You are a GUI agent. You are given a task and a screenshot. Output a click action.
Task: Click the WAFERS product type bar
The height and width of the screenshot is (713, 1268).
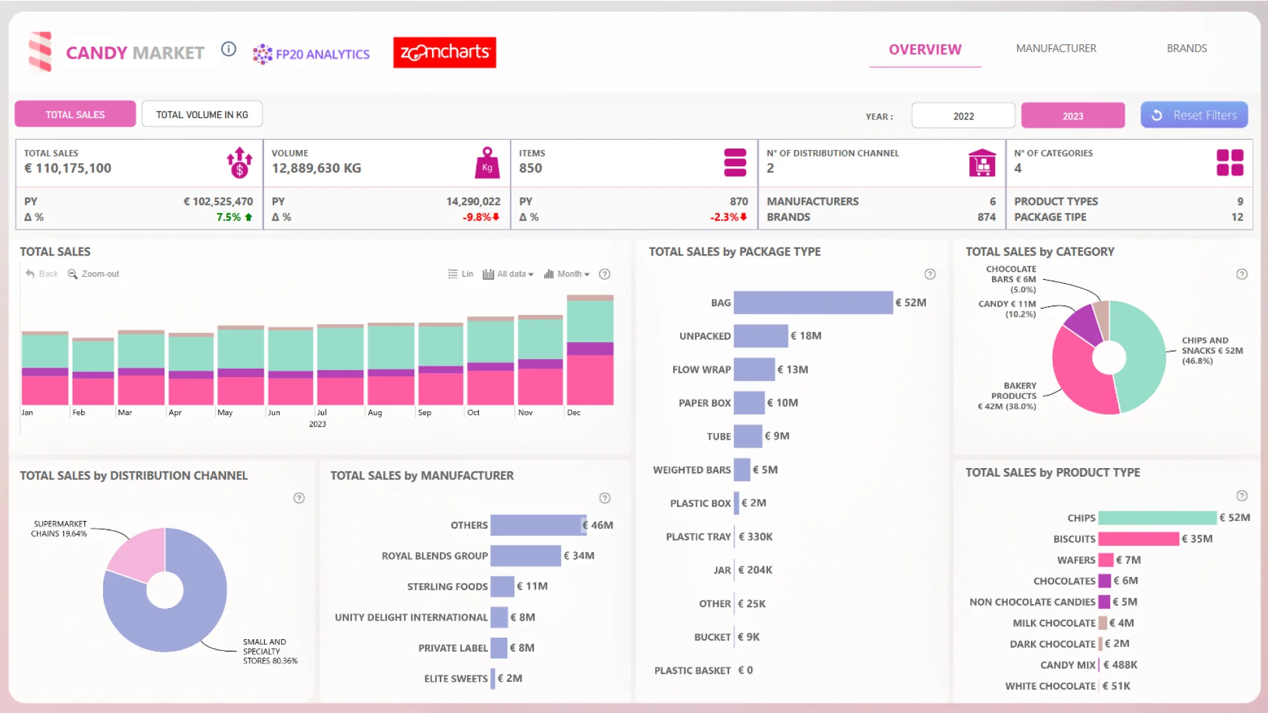click(x=1106, y=560)
